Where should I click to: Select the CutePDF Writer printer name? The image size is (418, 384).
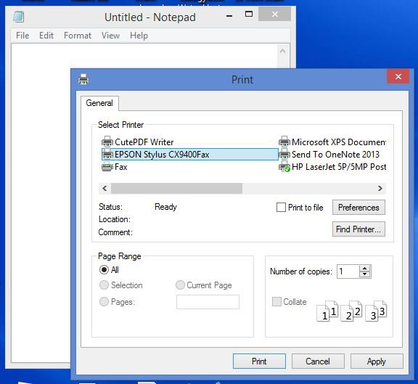point(144,142)
